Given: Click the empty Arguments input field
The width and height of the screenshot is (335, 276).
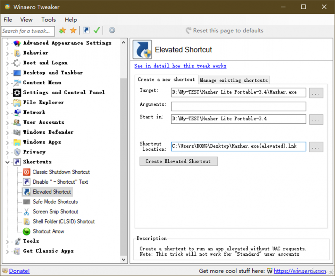Looking at the screenshot, I should (238, 106).
